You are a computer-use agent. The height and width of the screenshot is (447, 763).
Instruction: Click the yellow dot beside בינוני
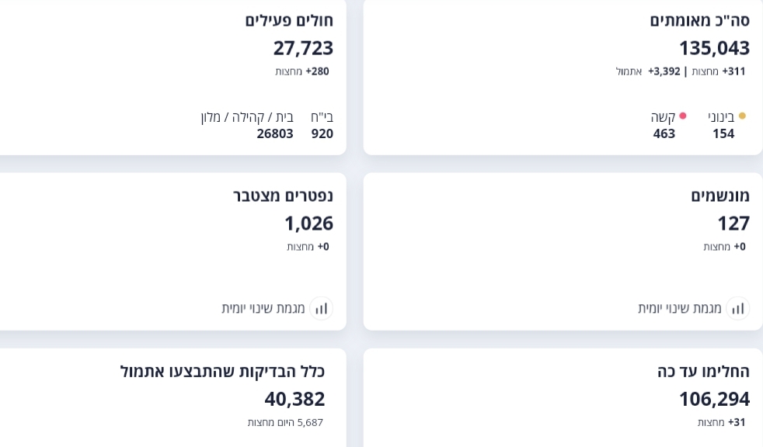(742, 116)
